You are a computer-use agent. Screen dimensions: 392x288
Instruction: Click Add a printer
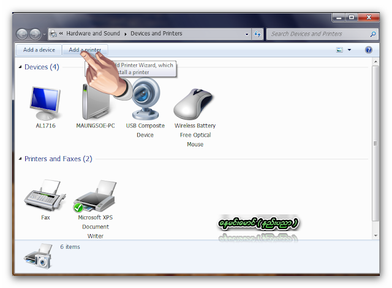pyautogui.click(x=85, y=50)
